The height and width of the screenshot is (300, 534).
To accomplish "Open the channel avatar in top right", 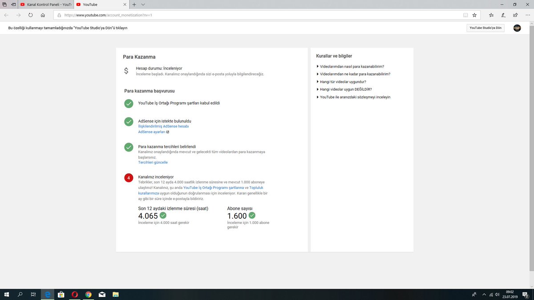I will 517,28.
